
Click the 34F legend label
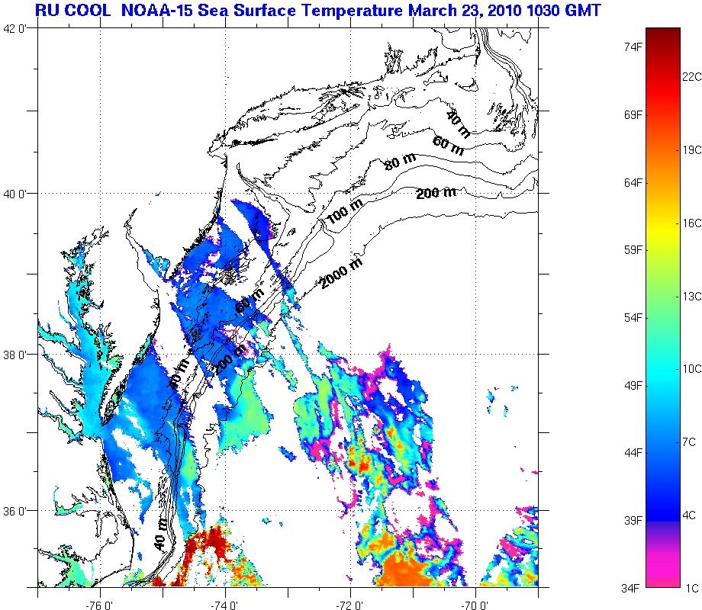point(631,588)
